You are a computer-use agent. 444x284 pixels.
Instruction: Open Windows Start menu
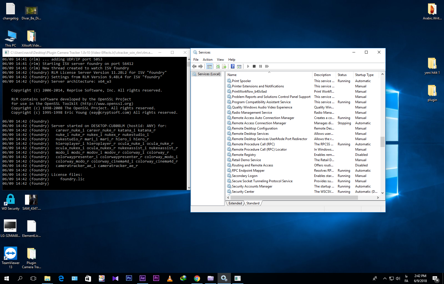tap(7, 278)
